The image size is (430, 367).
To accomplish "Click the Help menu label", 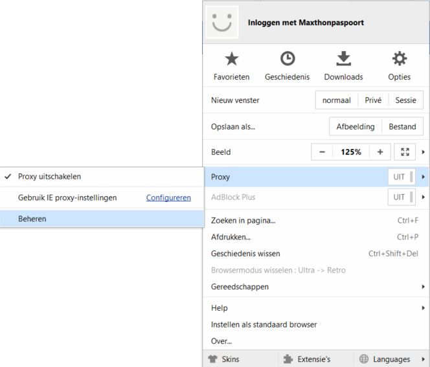I will click(219, 308).
